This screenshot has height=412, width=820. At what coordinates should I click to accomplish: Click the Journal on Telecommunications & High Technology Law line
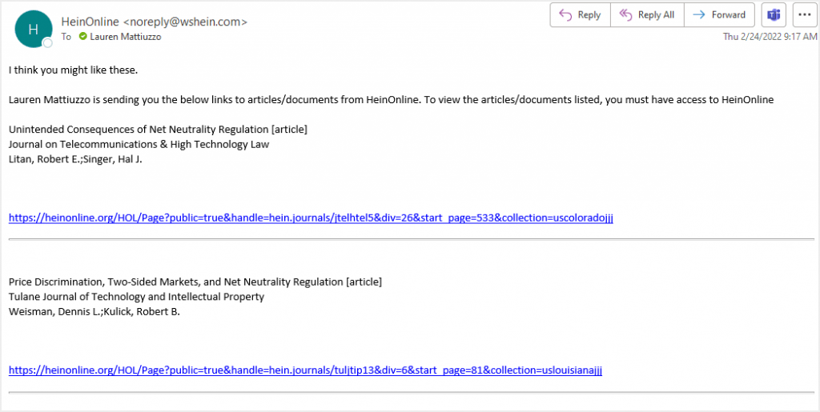[139, 144]
